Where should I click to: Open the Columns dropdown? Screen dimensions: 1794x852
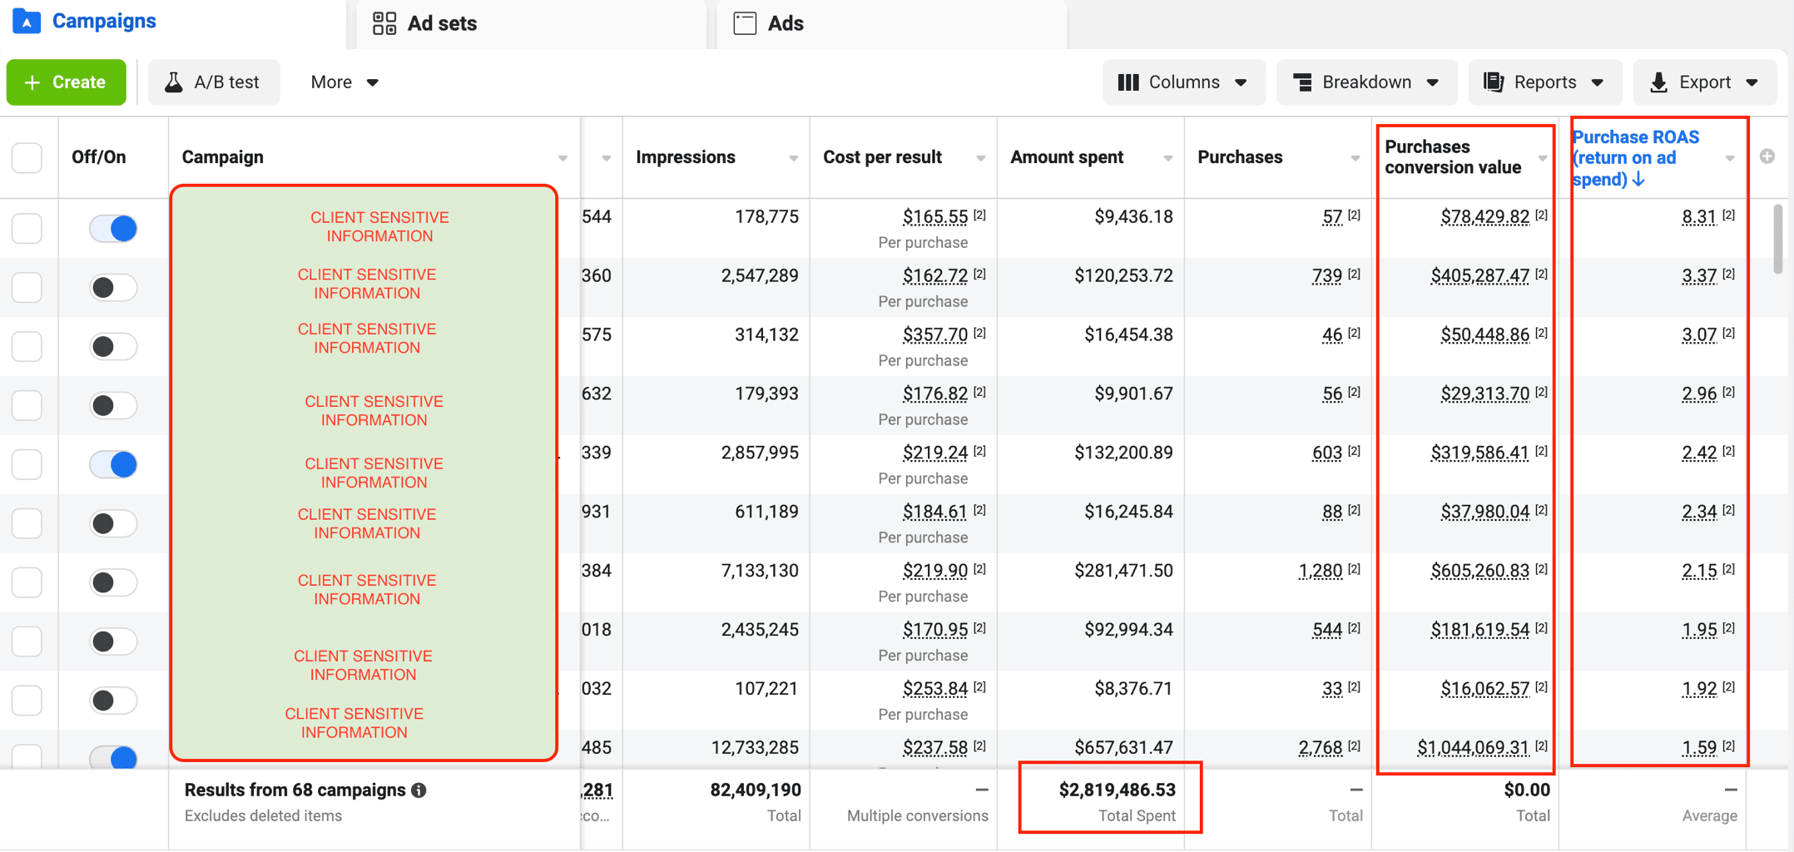[1182, 82]
